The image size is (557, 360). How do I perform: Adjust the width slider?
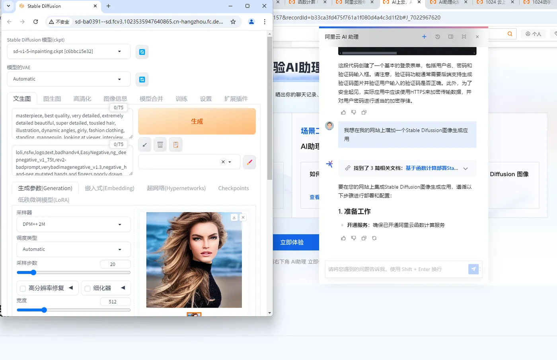tap(74, 310)
